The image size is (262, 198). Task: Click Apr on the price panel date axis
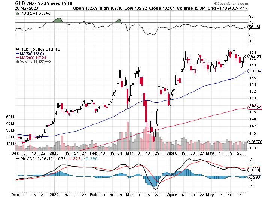tap(171, 153)
